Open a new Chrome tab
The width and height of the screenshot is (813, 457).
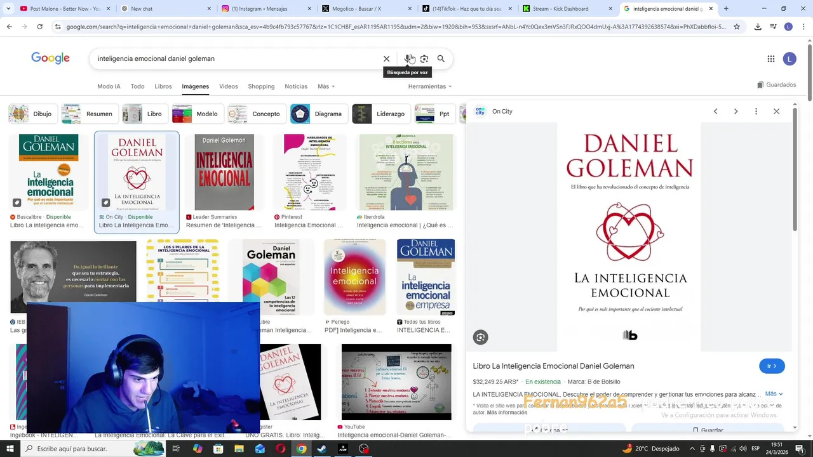tap(726, 9)
